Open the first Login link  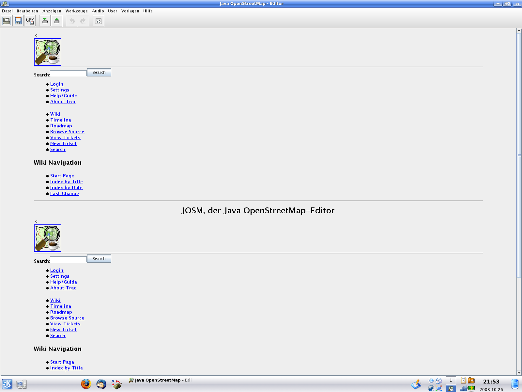[57, 84]
